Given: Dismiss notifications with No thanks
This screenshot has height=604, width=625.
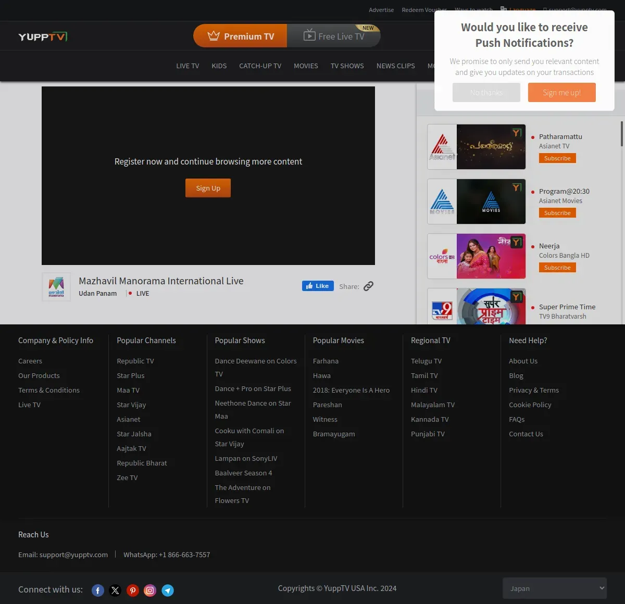Looking at the screenshot, I should [486, 93].
